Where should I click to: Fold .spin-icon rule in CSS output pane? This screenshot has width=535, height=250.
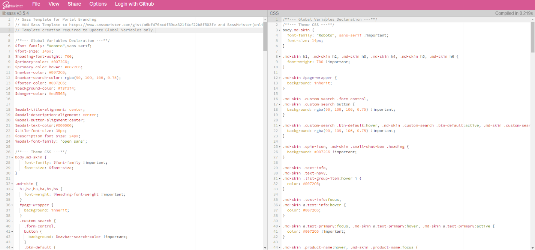tap(280, 147)
